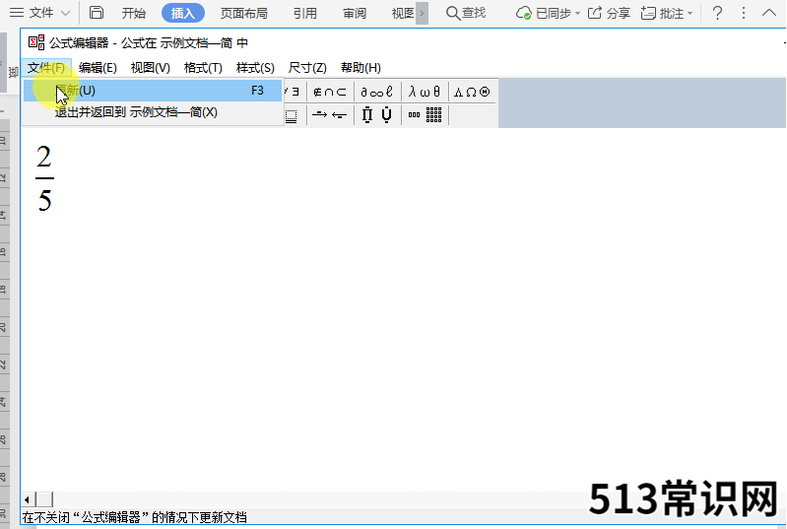Open the 视图(V) menu
The width and height of the screenshot is (787, 529).
pyautogui.click(x=151, y=67)
